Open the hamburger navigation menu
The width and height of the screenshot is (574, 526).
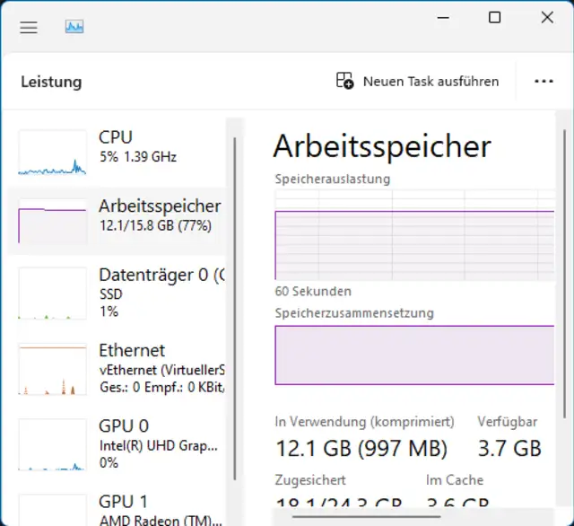[x=29, y=27]
